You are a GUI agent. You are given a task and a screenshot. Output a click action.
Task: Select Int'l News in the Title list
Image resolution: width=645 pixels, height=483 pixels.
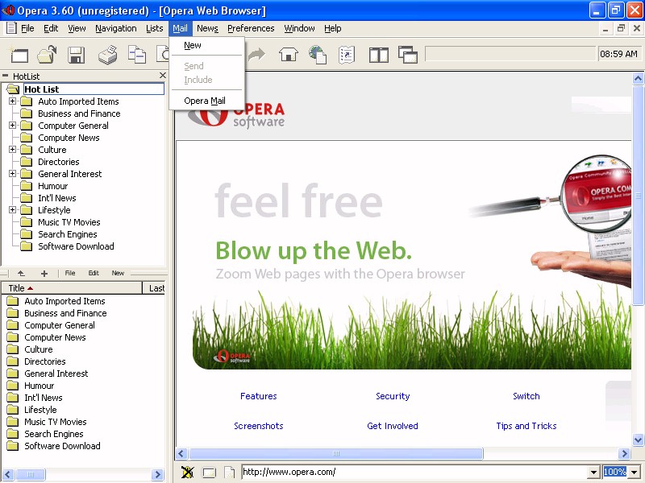(44, 398)
